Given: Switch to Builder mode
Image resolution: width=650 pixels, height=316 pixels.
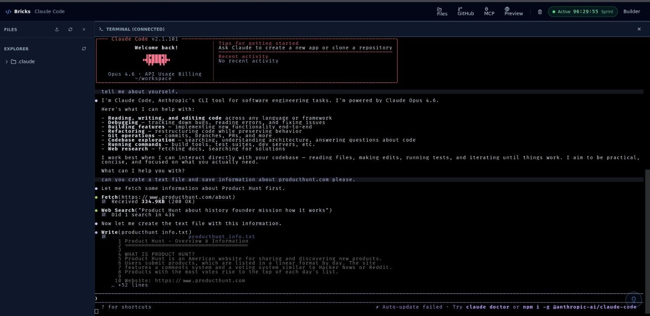Looking at the screenshot, I should tap(632, 11).
